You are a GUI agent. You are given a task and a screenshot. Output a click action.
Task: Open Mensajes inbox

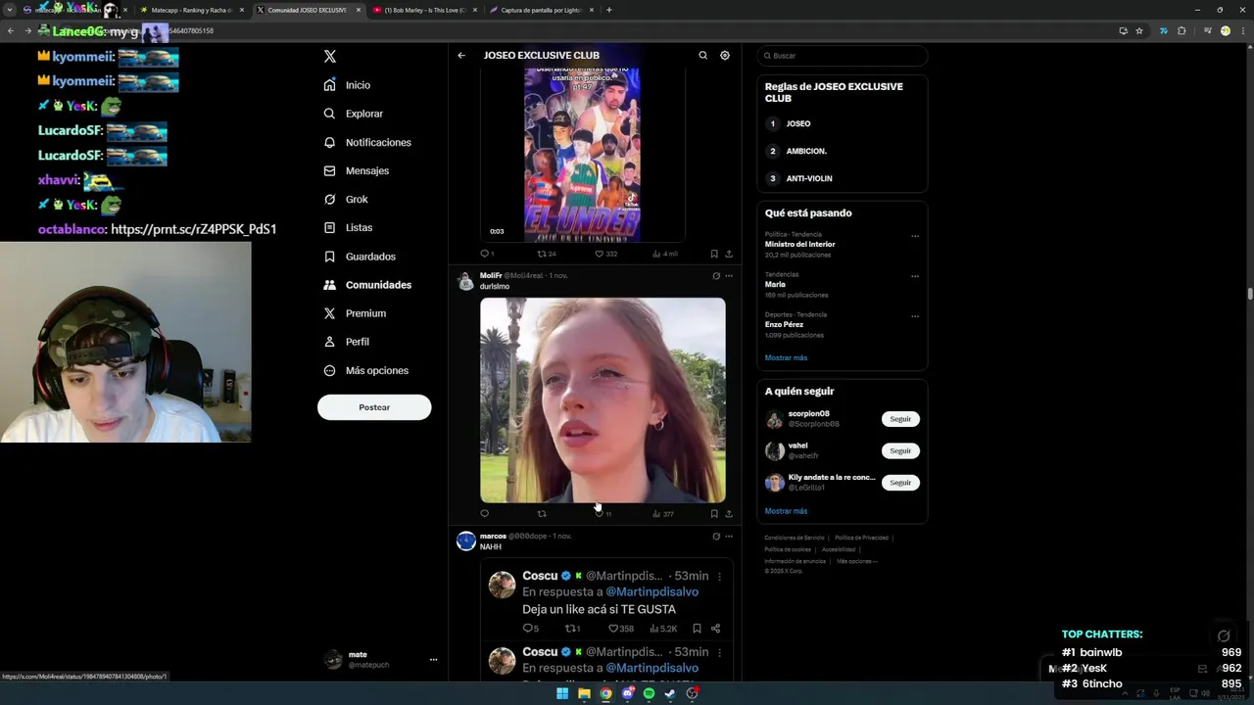pos(357,170)
